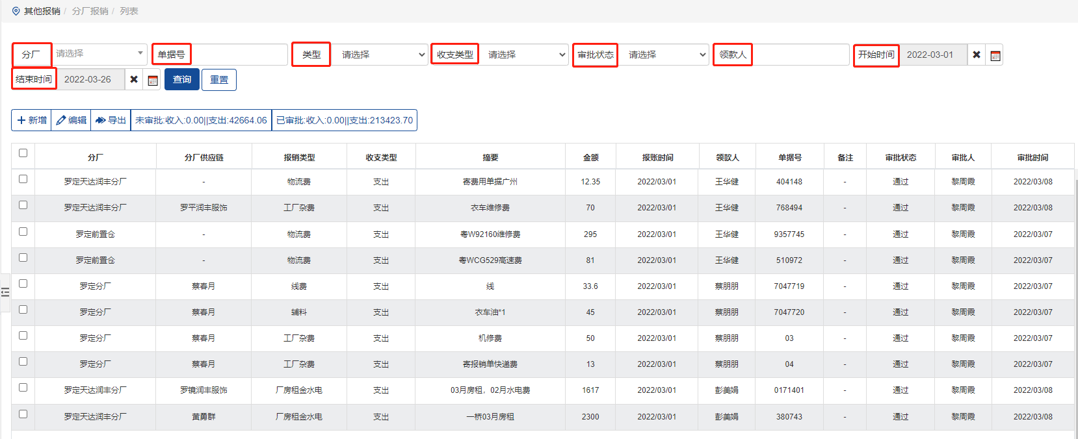Open the 审批状态 dropdown
Screen dimensions: 1078x439
click(664, 55)
